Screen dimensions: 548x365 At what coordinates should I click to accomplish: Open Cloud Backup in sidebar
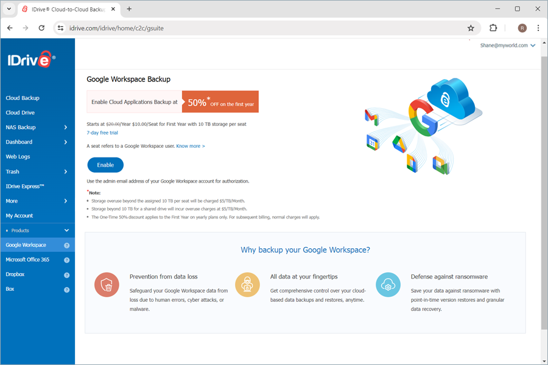pyautogui.click(x=23, y=98)
